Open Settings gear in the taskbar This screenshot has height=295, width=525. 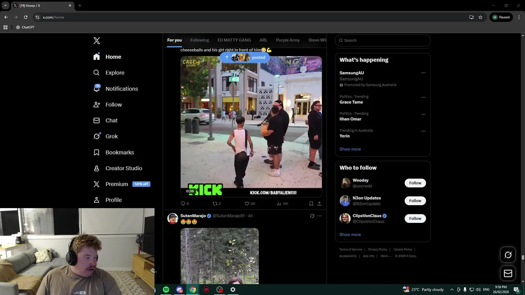click(233, 290)
